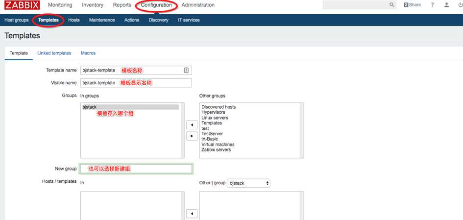Select Zabbix servers in Other groups
This screenshot has height=220, width=463.
(216, 150)
